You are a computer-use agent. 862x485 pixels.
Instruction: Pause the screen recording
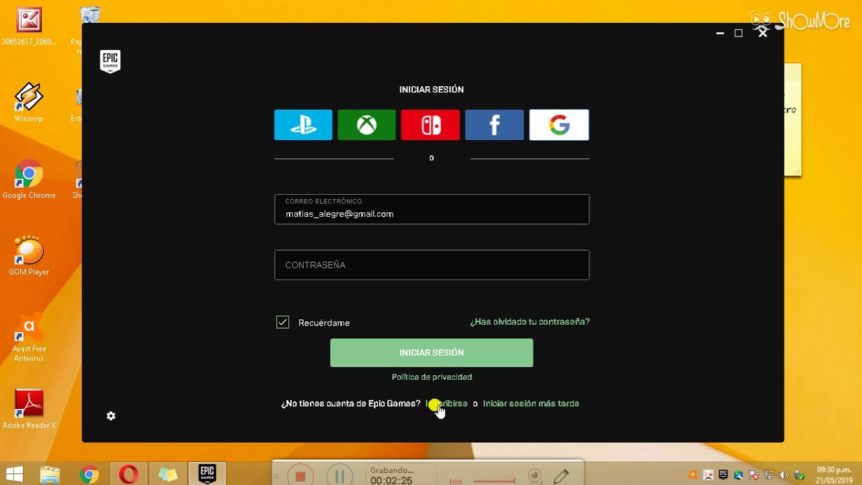[x=340, y=476]
